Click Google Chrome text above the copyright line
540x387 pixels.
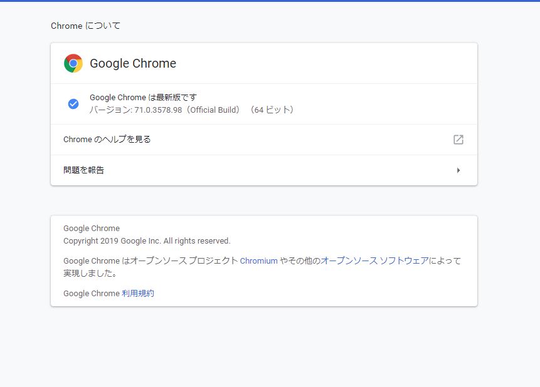92,229
